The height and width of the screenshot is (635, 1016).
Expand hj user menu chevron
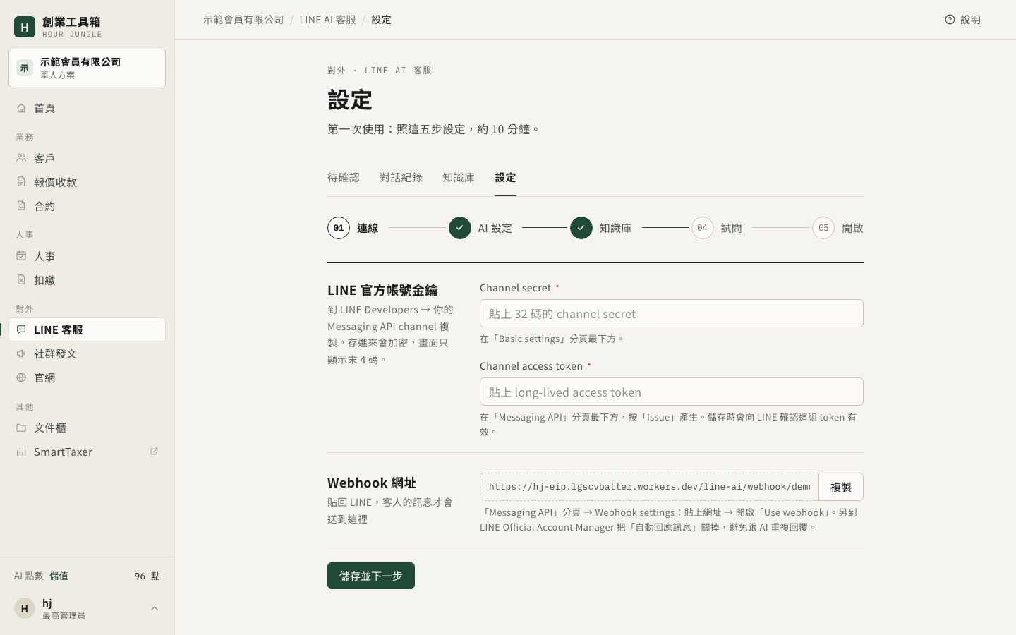pyautogui.click(x=155, y=608)
